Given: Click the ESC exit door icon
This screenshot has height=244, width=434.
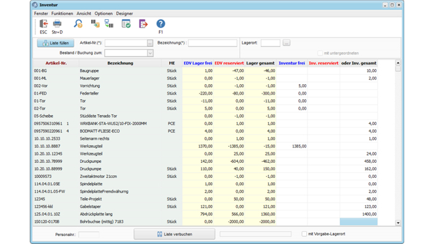Looking at the screenshot, I should (x=43, y=24).
